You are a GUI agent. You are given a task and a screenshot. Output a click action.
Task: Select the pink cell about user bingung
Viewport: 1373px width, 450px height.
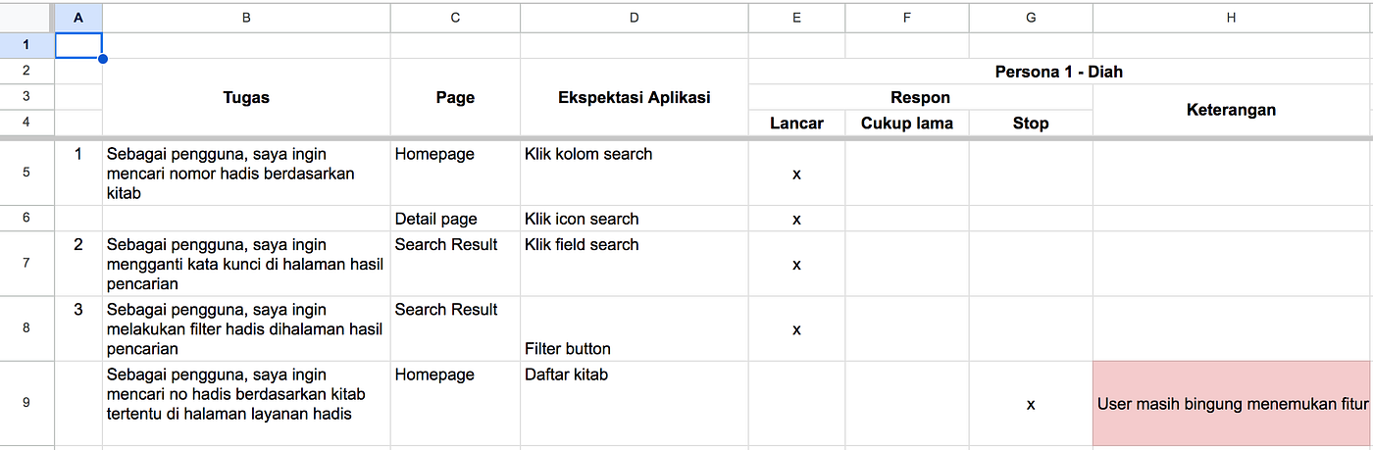coord(1232,403)
